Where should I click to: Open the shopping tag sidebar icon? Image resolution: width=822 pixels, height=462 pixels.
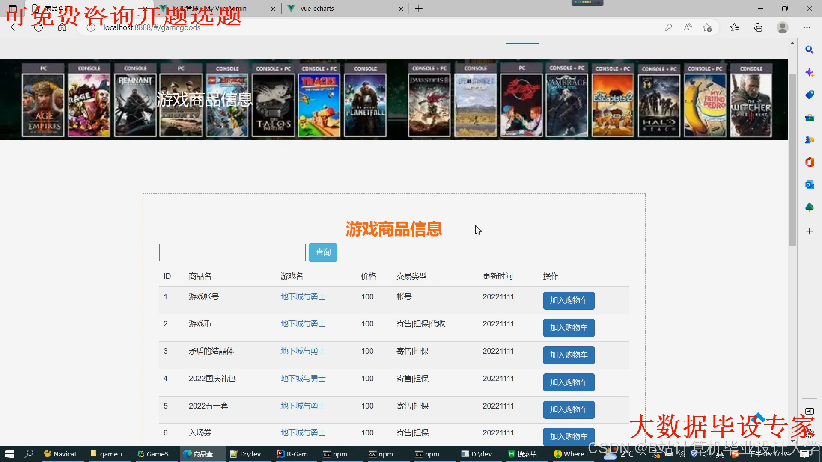[809, 95]
